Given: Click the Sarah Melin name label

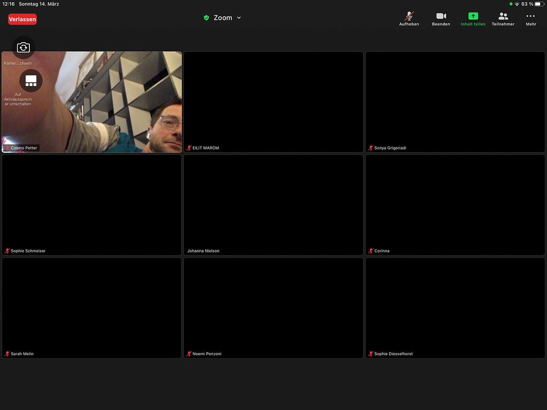Looking at the screenshot, I should click(x=22, y=353).
